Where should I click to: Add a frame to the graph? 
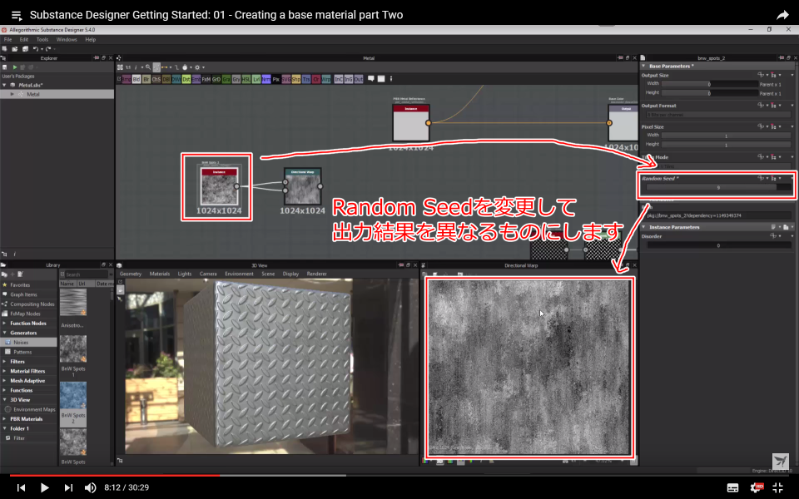381,79
